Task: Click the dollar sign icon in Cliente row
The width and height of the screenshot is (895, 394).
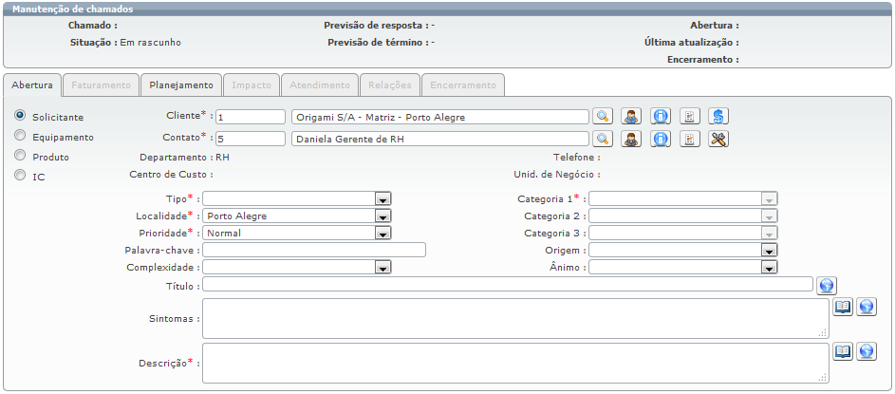Action: click(x=718, y=117)
